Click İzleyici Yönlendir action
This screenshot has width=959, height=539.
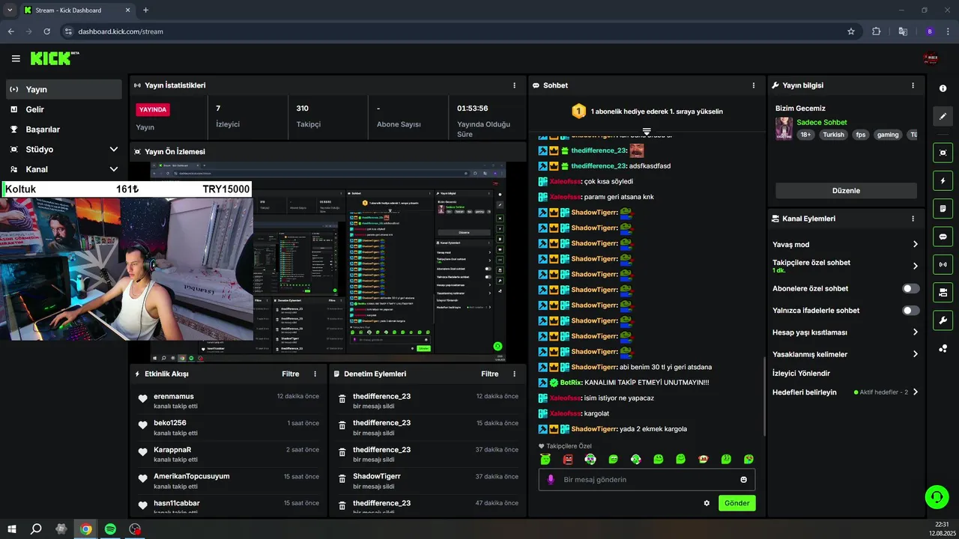(x=801, y=373)
